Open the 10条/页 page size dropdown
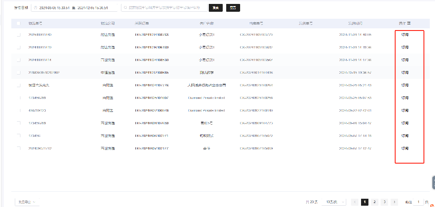 (x=336, y=202)
